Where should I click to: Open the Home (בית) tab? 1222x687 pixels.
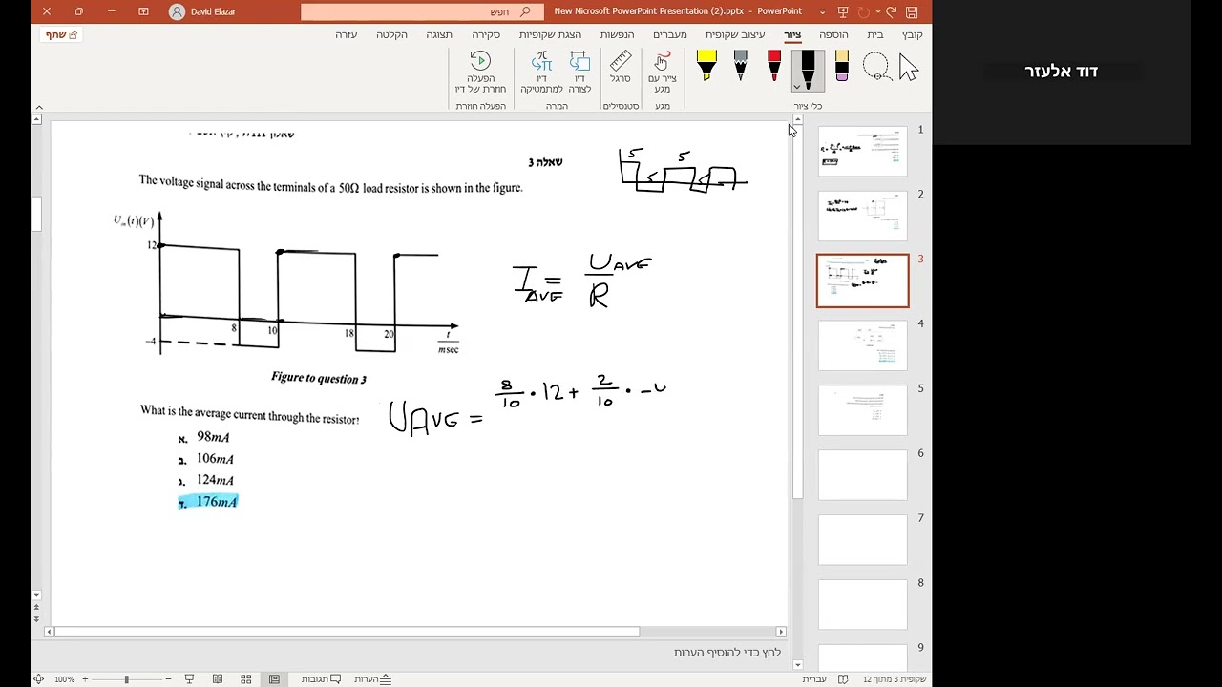pyautogui.click(x=875, y=34)
